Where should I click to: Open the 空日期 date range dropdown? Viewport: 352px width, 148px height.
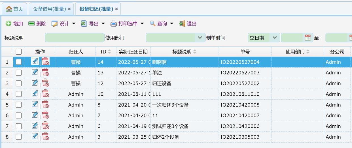tap(274, 38)
